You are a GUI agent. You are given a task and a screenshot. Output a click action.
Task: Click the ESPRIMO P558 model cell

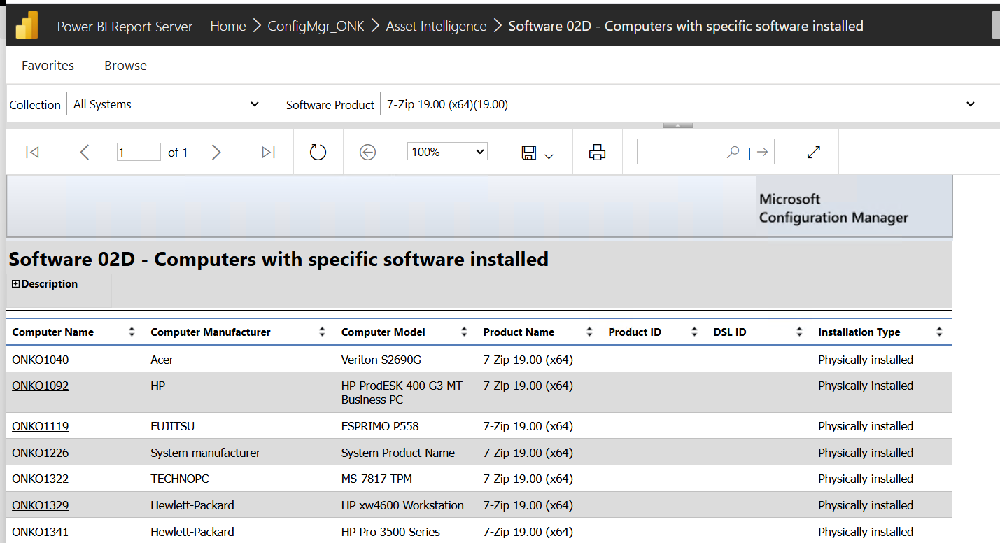point(380,426)
